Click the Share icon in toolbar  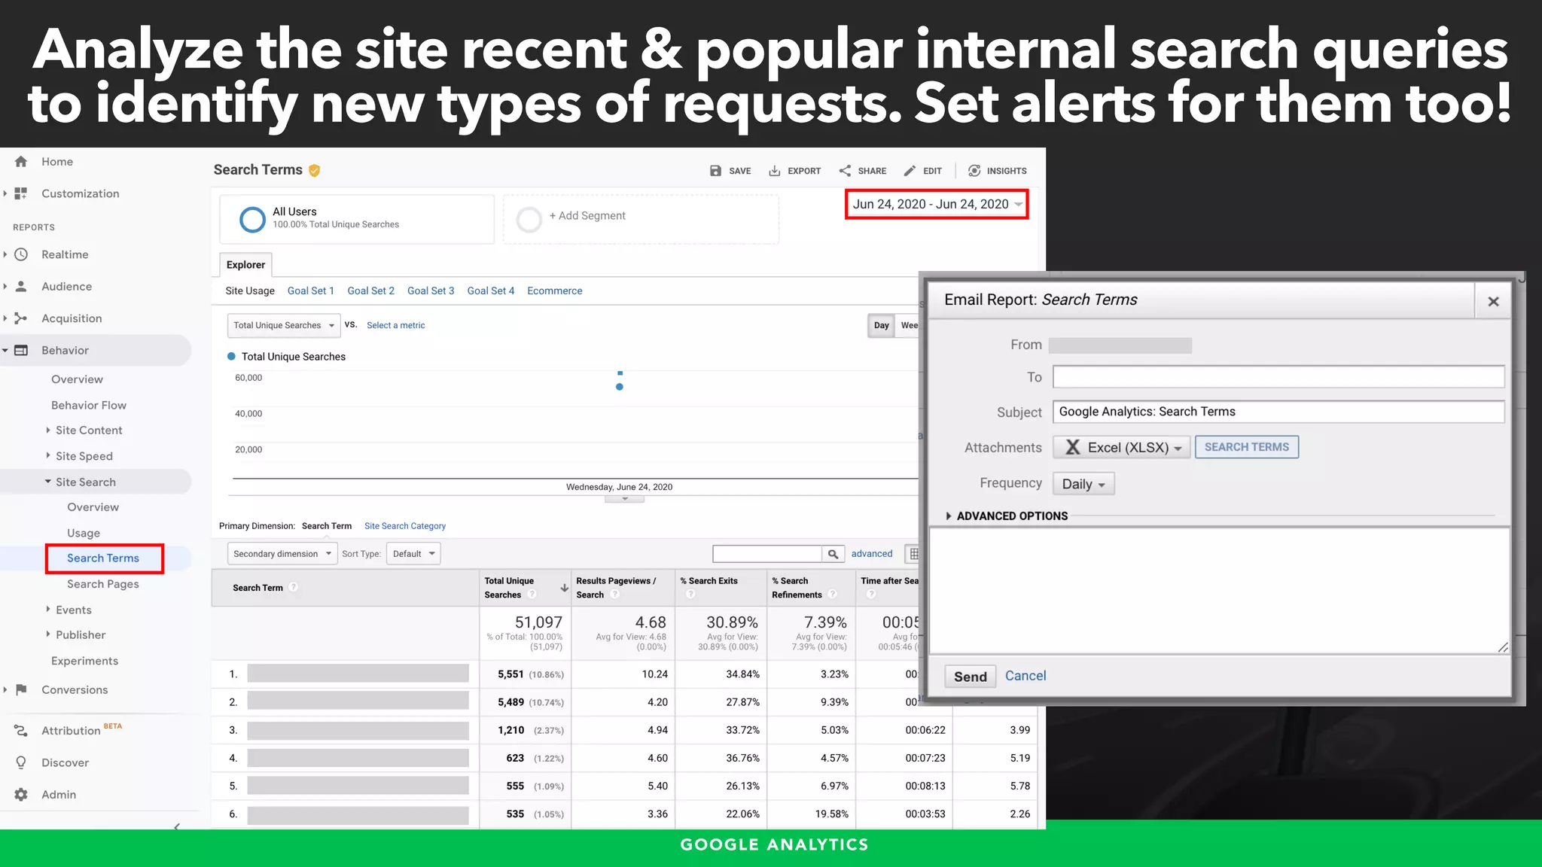(845, 171)
